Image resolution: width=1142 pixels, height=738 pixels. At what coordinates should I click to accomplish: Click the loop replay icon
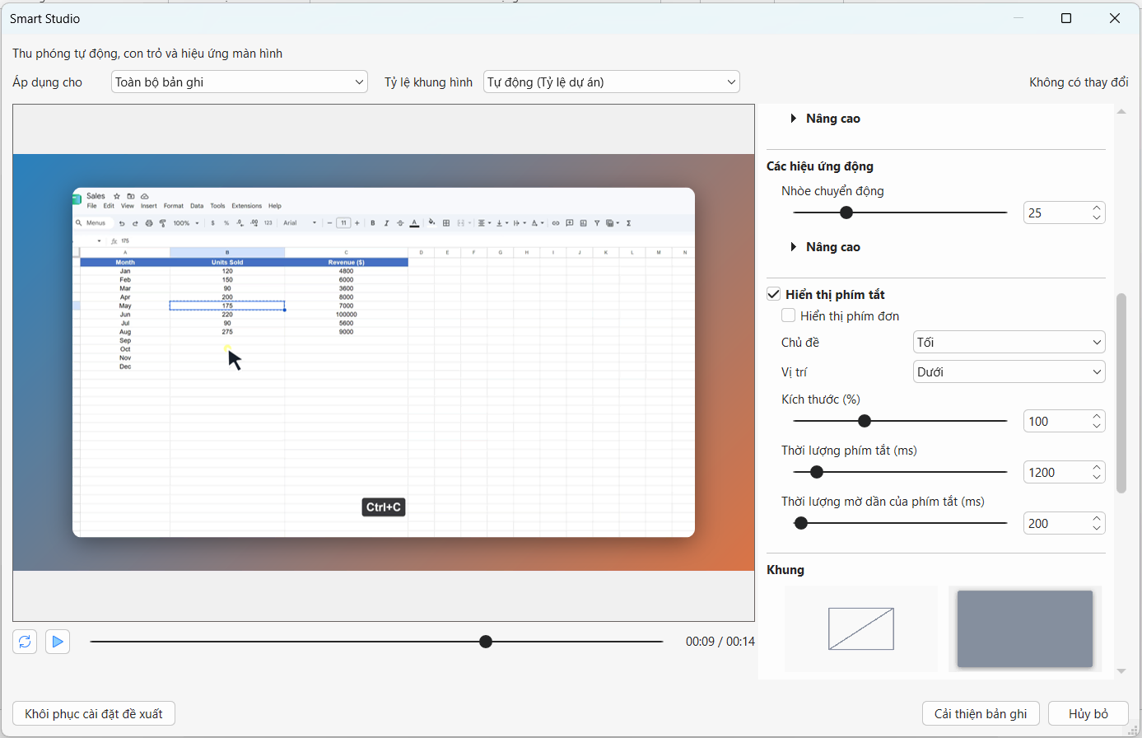[x=25, y=642]
